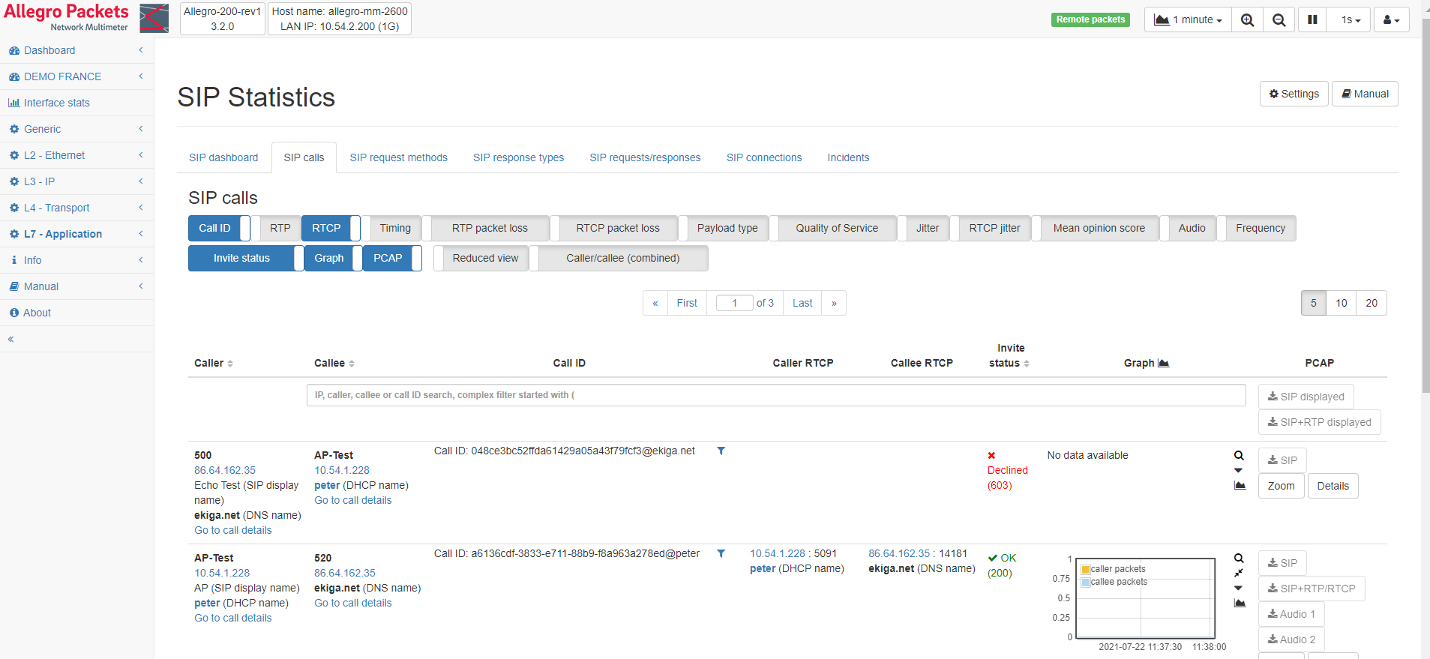The image size is (1430, 659).
Task: Toggle the Timing column
Action: 391,228
